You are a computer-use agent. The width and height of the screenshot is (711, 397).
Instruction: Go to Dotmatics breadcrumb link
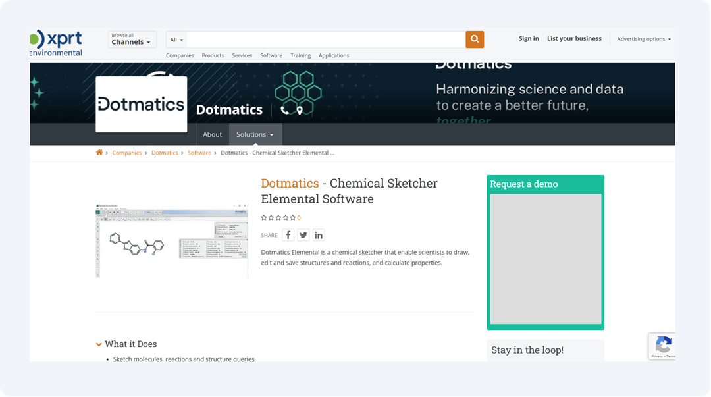click(x=165, y=153)
